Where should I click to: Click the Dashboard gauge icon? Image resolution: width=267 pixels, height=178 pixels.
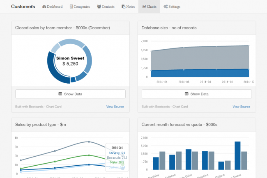44,7
